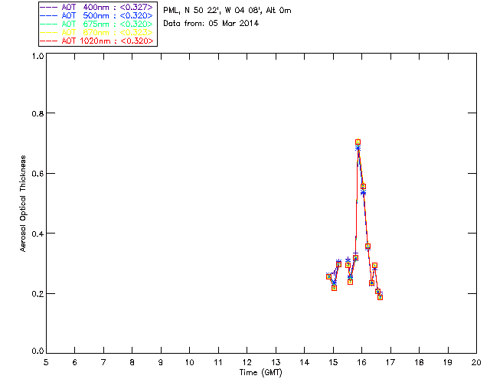Click the y-axis label 0.4
Viewport: 490px width, 392px height.
coord(38,234)
